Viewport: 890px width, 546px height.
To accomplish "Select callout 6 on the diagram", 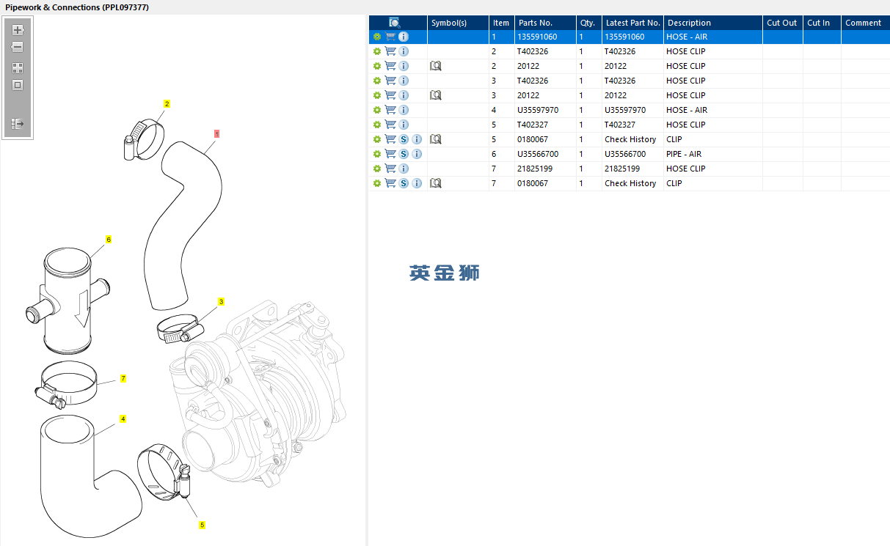I will point(109,240).
